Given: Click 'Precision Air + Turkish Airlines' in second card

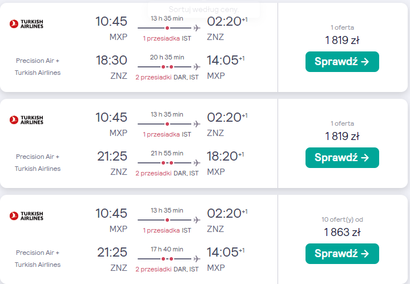Looking at the screenshot, I should pyautogui.click(x=38, y=162).
